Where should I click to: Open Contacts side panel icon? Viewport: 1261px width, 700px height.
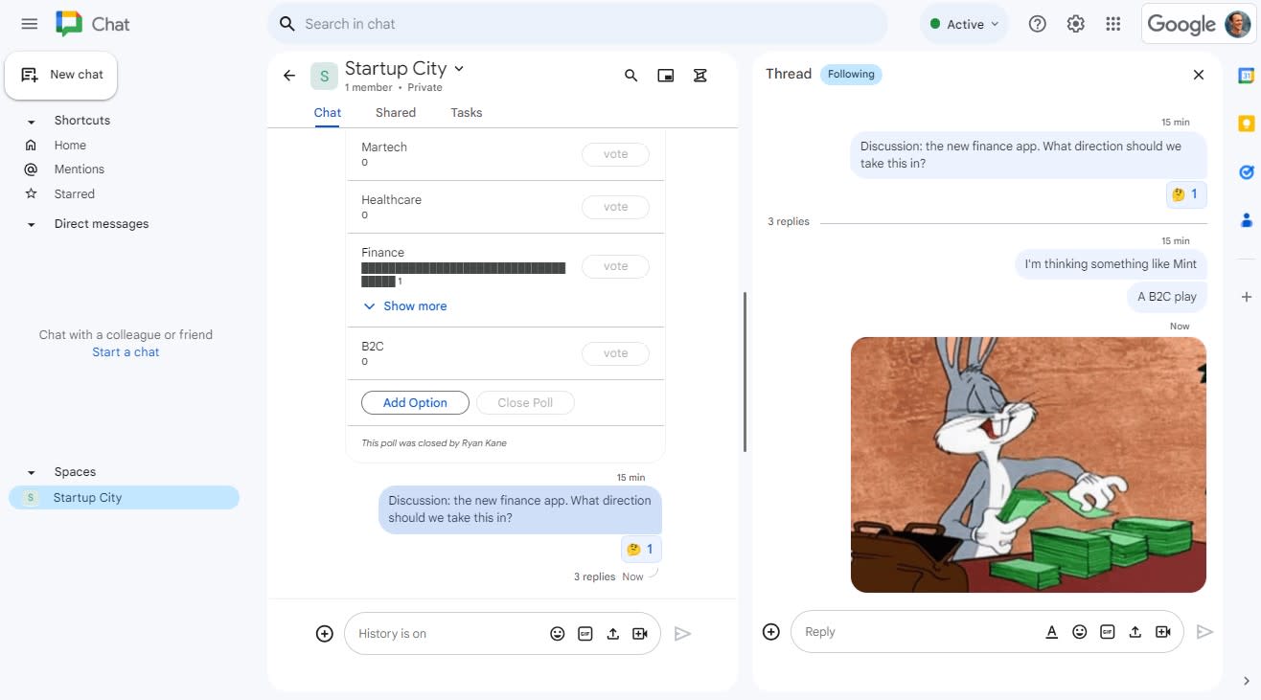coord(1246,219)
